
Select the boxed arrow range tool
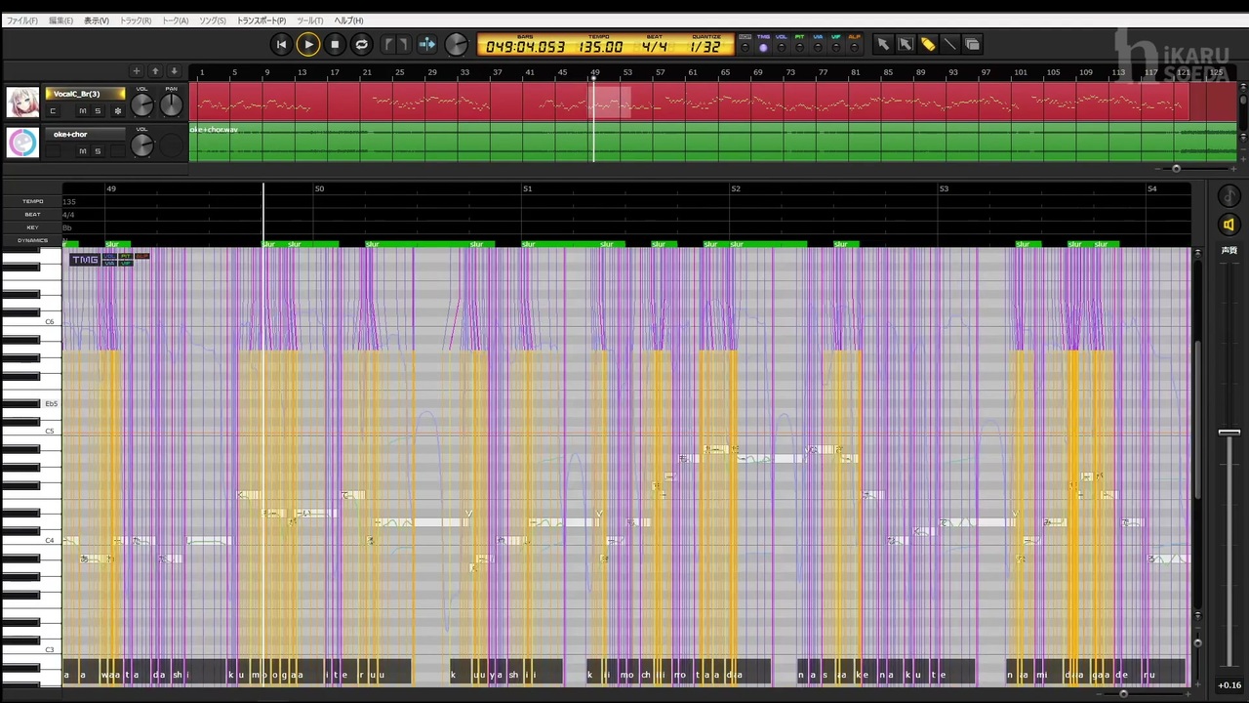(906, 44)
